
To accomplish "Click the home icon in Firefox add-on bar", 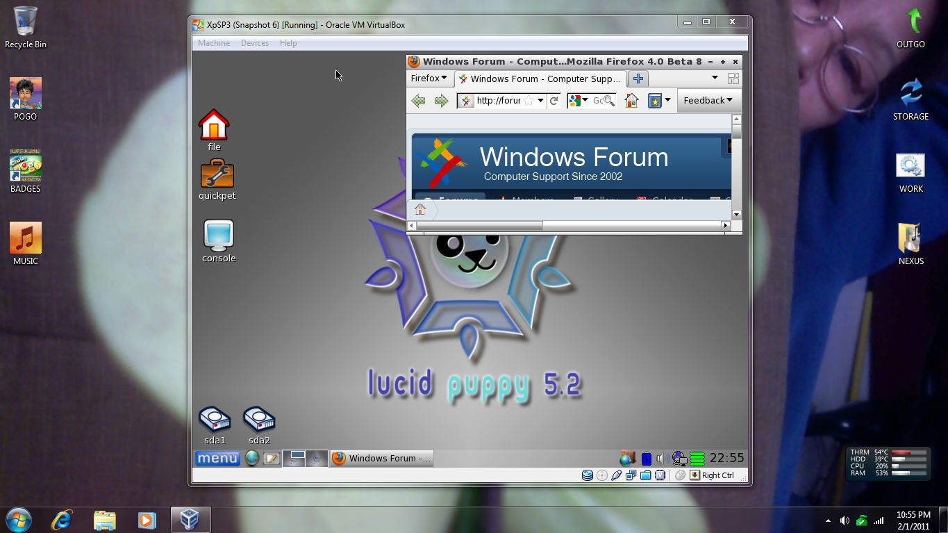I will pos(420,209).
